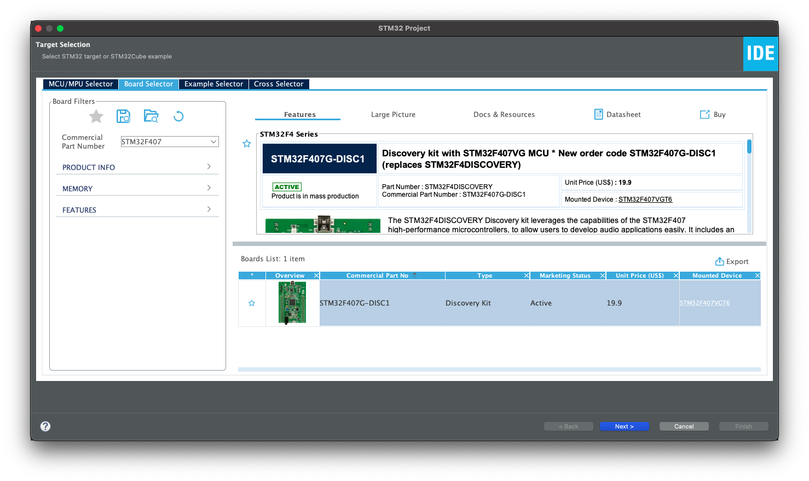Export the boards list
This screenshot has width=809, height=481.
[732, 261]
